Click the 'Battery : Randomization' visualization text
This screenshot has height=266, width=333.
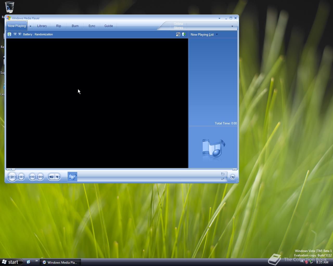[38, 34]
